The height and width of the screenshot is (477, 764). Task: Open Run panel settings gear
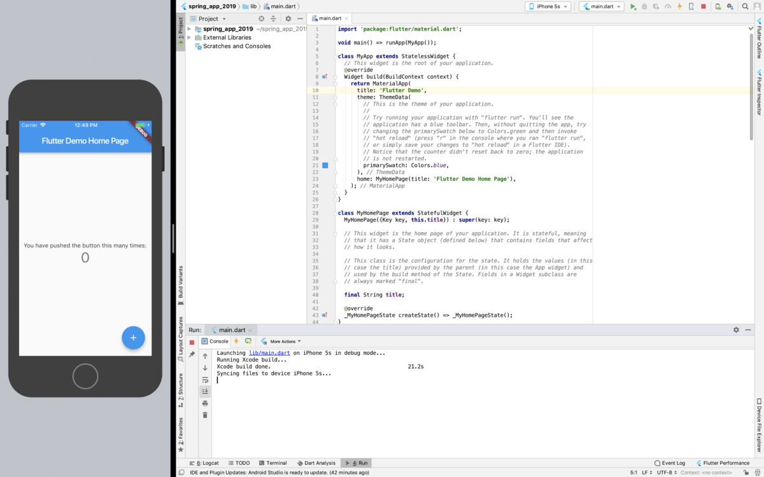tap(737, 330)
